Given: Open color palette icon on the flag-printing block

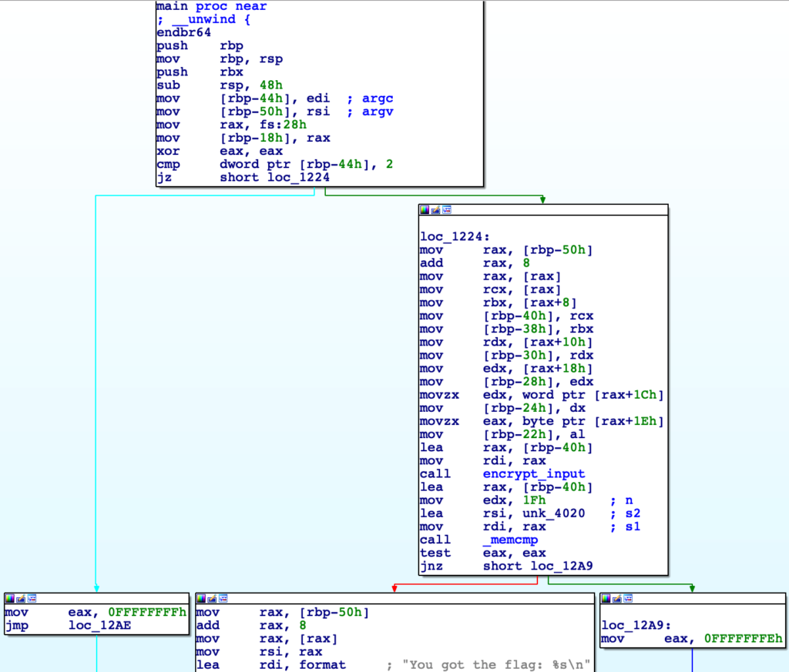Looking at the screenshot, I should click(200, 598).
